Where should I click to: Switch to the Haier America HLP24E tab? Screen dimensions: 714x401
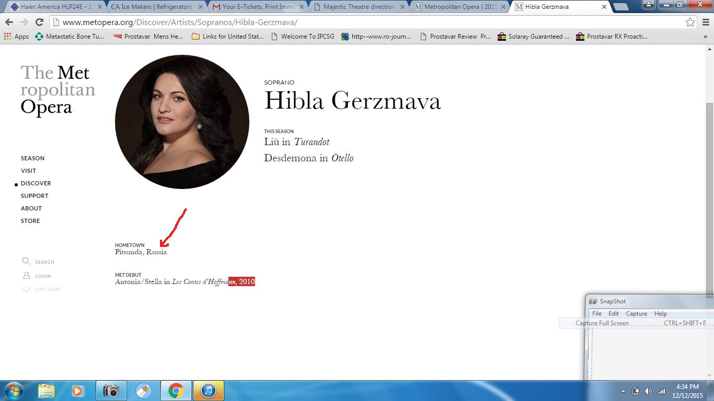(55, 7)
